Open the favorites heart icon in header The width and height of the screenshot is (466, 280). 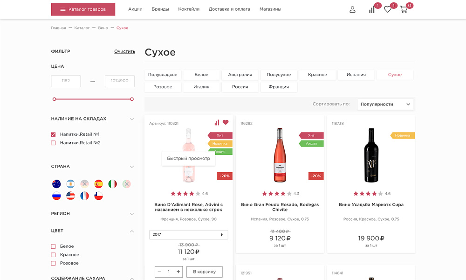pos(388,9)
